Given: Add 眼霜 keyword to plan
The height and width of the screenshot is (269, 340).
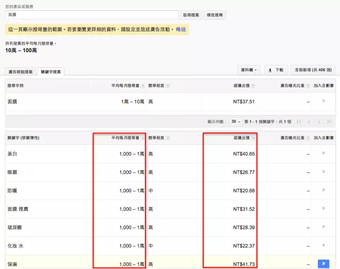Looking at the screenshot, I should [323, 172].
